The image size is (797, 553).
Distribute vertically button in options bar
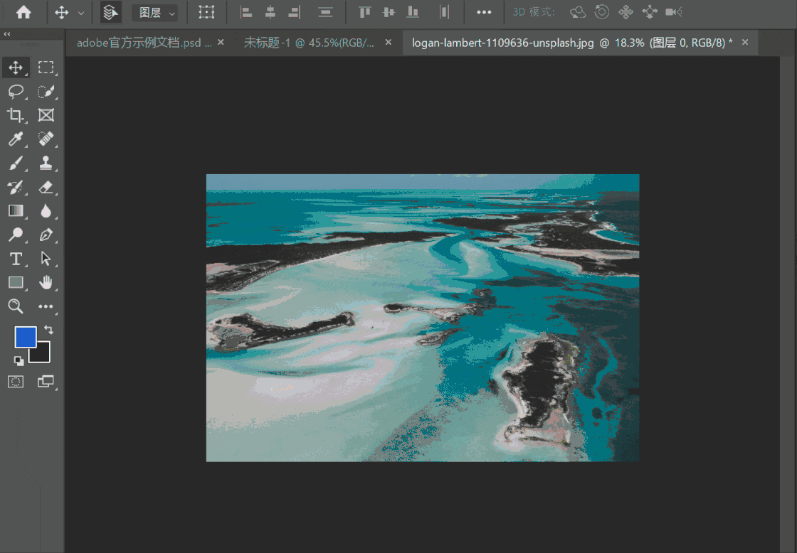(325, 12)
